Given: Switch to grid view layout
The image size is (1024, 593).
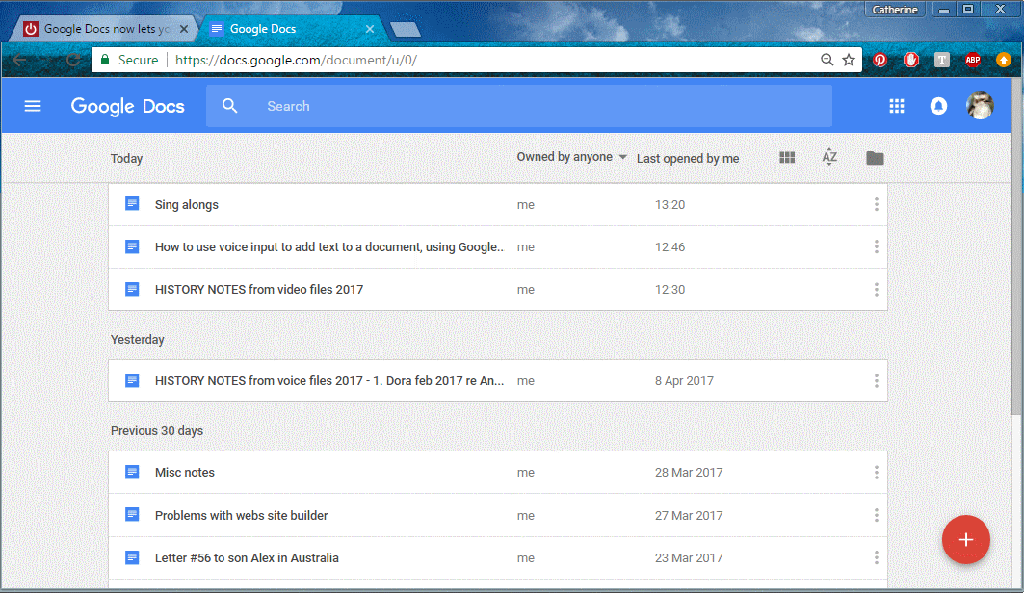Looking at the screenshot, I should [787, 158].
